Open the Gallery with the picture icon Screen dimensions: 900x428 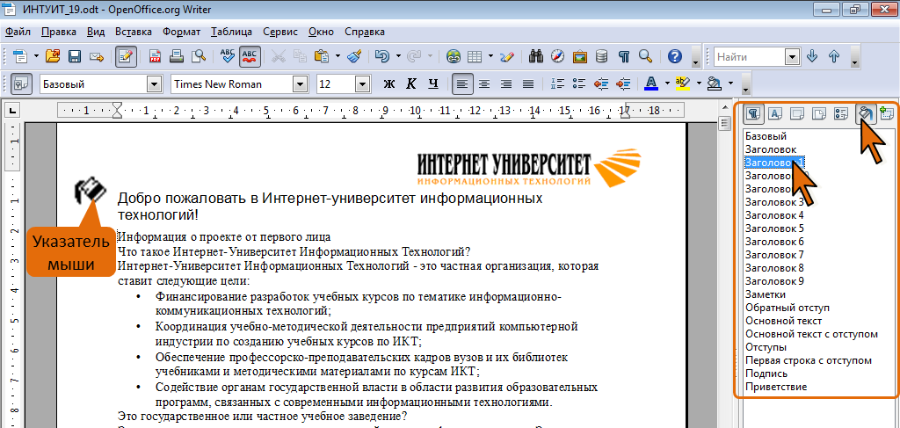[580, 56]
